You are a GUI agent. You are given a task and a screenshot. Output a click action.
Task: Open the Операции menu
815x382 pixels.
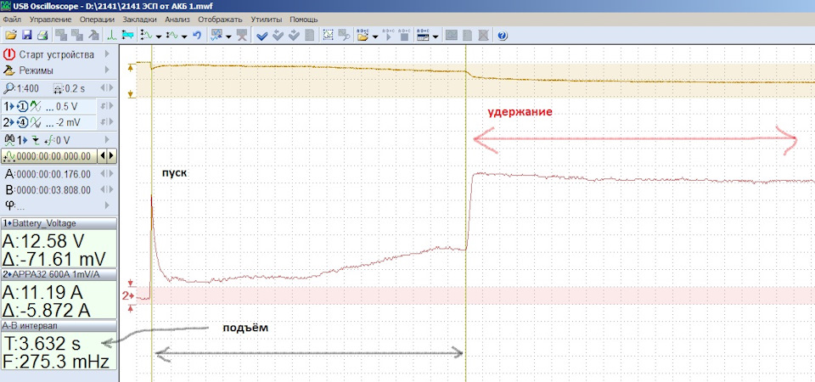(x=97, y=20)
